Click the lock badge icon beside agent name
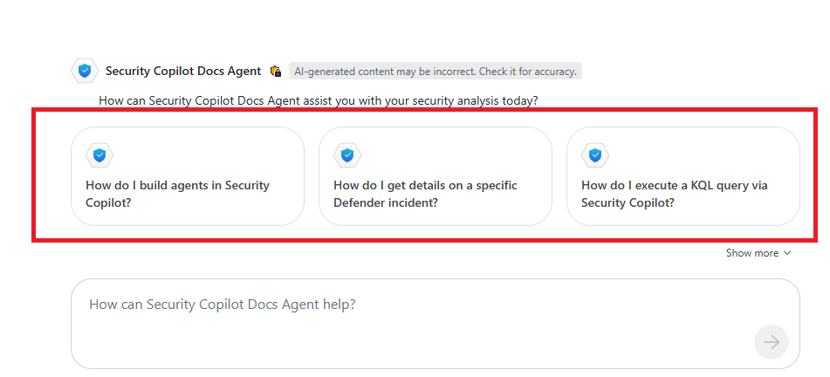Image resolution: width=830 pixels, height=377 pixels. coord(276,71)
